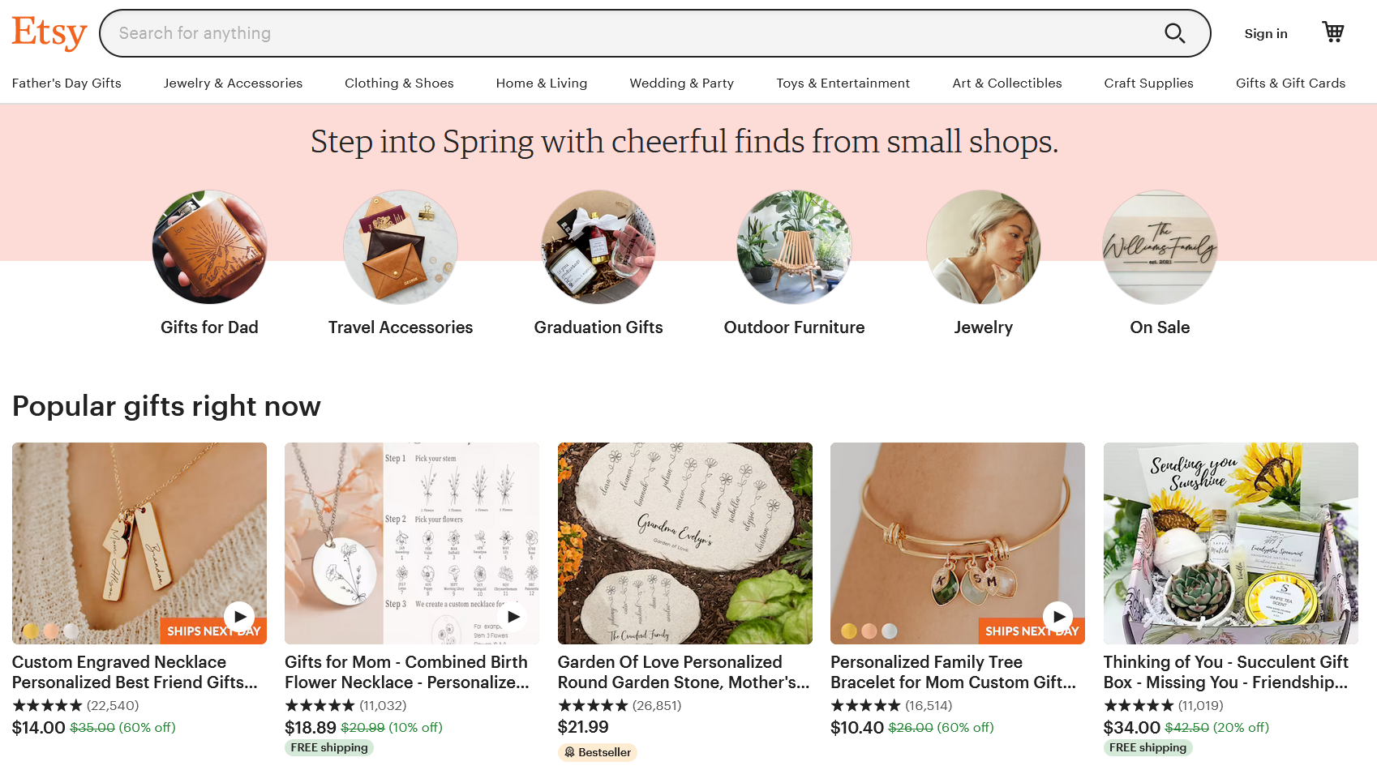Screen dimensions: 1377x770
Task: Play the Custom Engraved Necklace video
Action: pos(239,617)
